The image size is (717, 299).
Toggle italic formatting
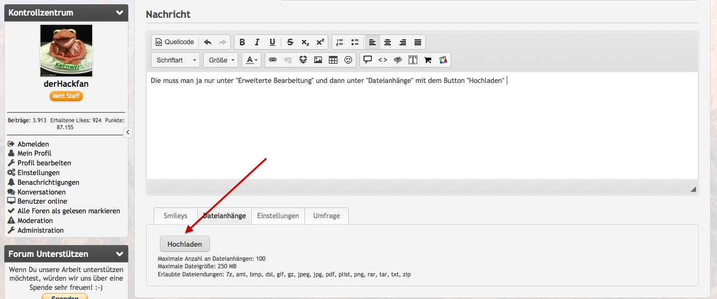pos(257,42)
